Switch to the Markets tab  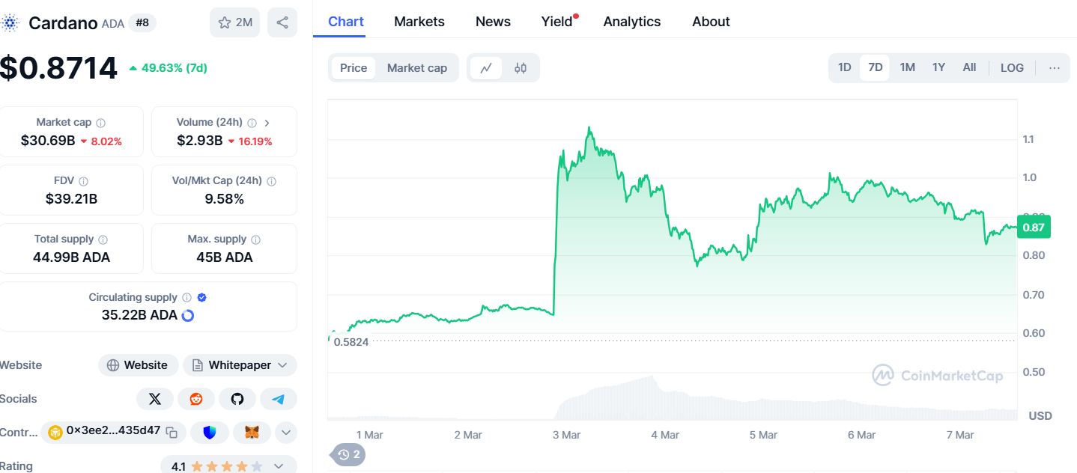coord(419,22)
